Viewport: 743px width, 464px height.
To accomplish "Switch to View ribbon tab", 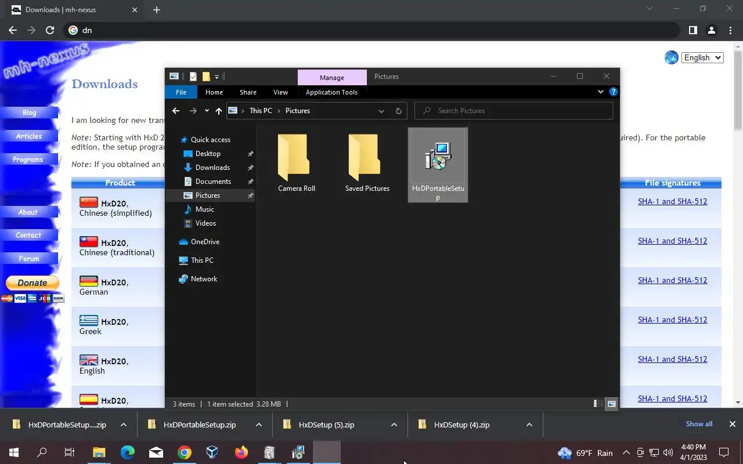I will (x=280, y=92).
